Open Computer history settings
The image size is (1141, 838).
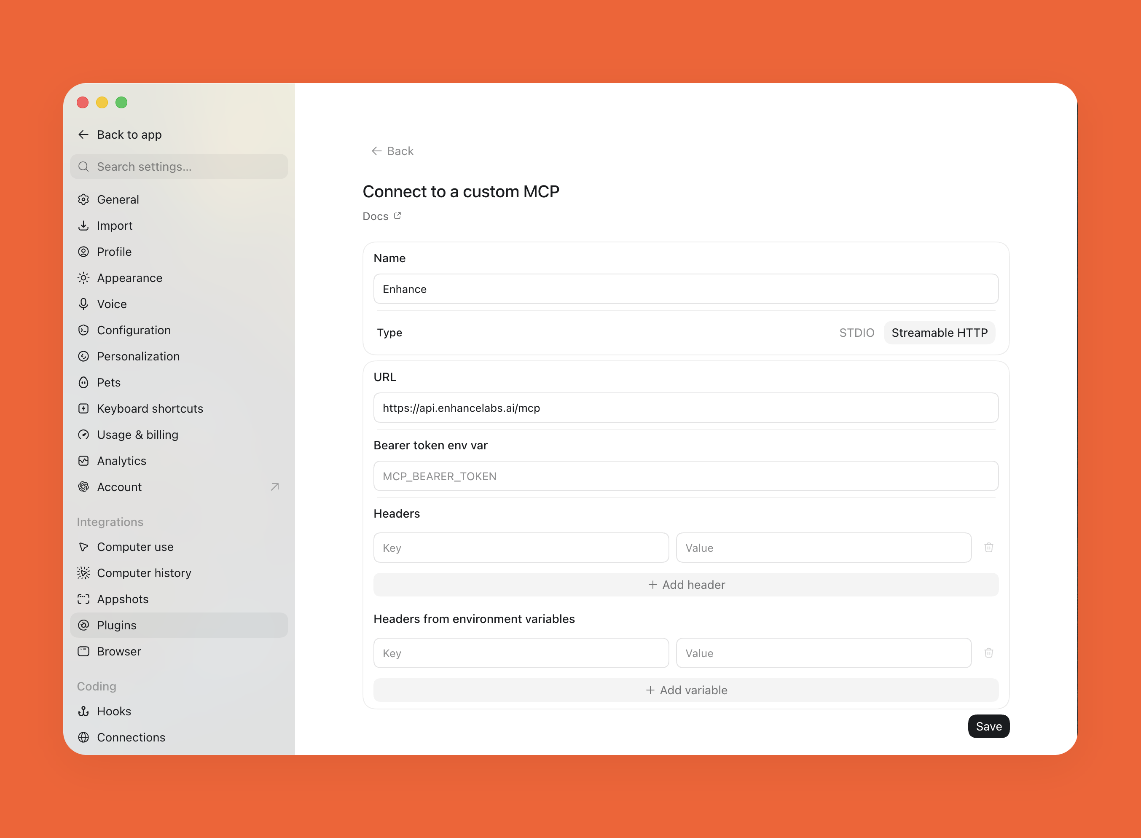[x=179, y=573]
